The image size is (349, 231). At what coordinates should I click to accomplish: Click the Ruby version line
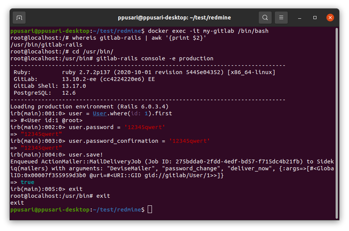pyautogui.click(x=144, y=72)
